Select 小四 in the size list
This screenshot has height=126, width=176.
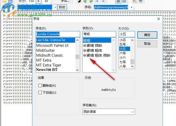(125, 40)
